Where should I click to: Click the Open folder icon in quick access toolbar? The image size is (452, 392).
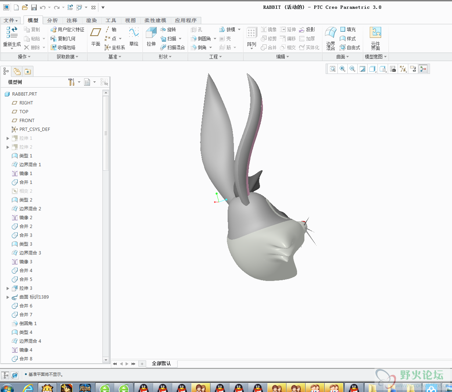25,7
